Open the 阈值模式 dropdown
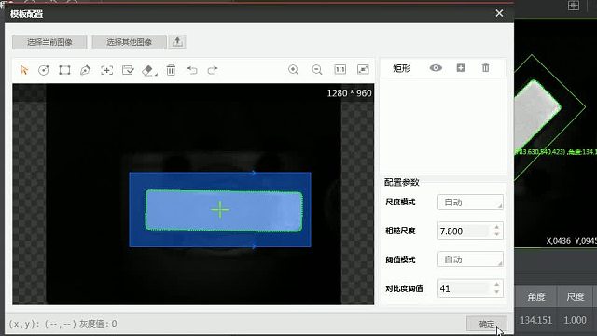 (470, 259)
